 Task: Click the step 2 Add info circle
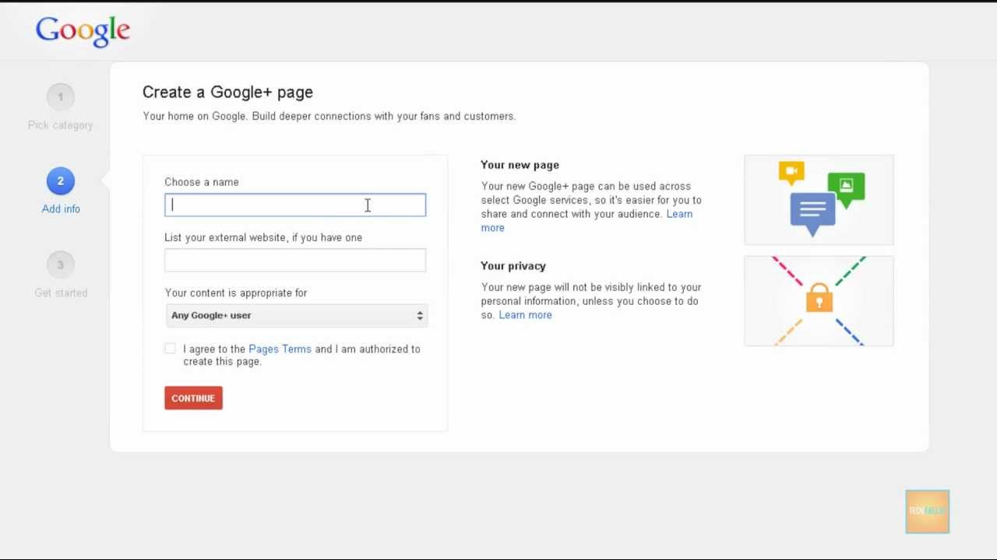(60, 181)
